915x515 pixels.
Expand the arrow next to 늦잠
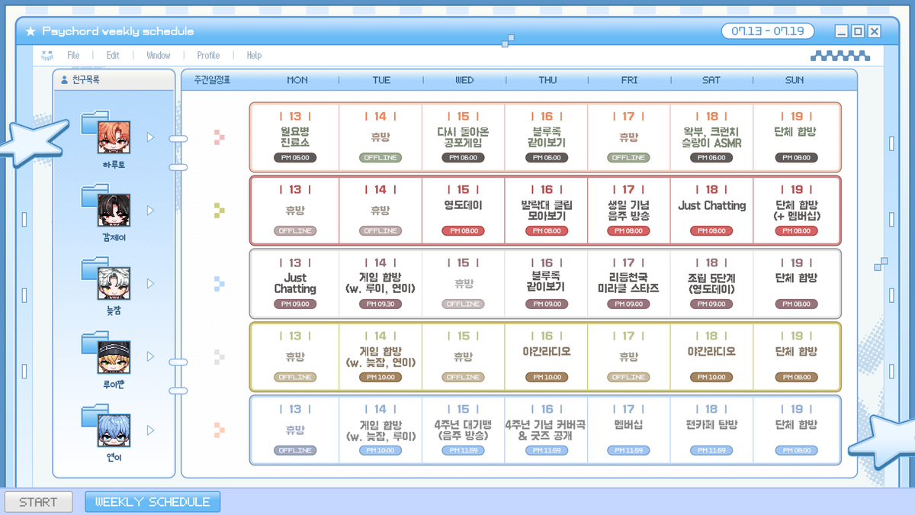click(x=150, y=284)
